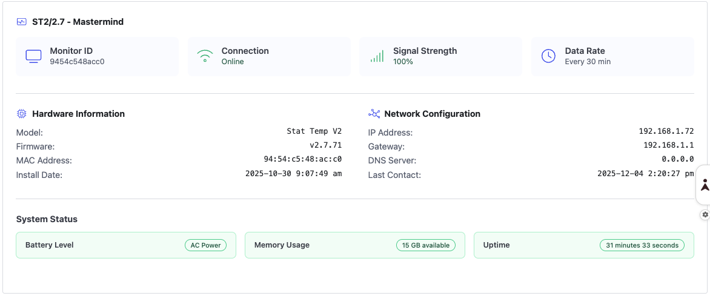The image size is (710, 296).
Task: Click the MAC Address value 94:54:c5:48:ac:c0
Action: [299, 160]
